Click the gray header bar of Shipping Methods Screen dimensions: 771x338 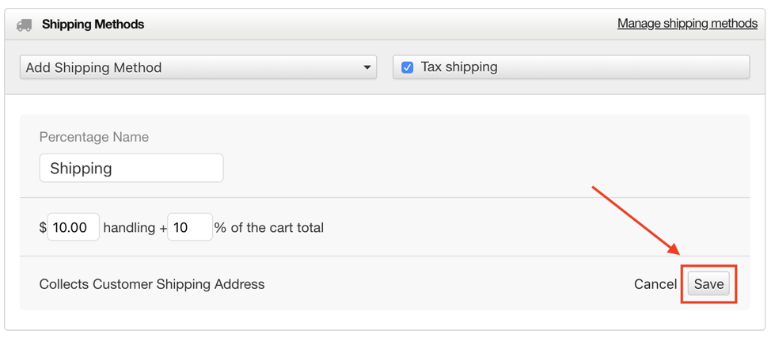coord(385,24)
